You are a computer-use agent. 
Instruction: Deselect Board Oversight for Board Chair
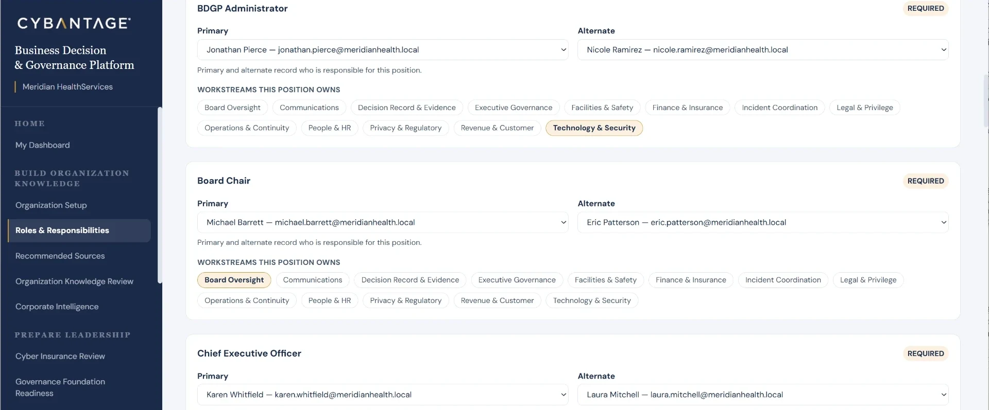[x=234, y=280]
